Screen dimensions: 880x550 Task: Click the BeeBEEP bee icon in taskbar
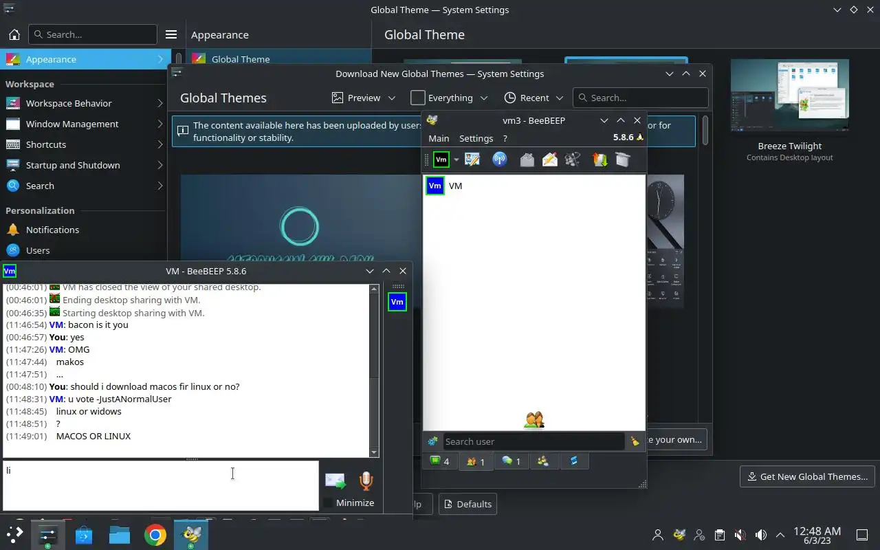click(190, 534)
